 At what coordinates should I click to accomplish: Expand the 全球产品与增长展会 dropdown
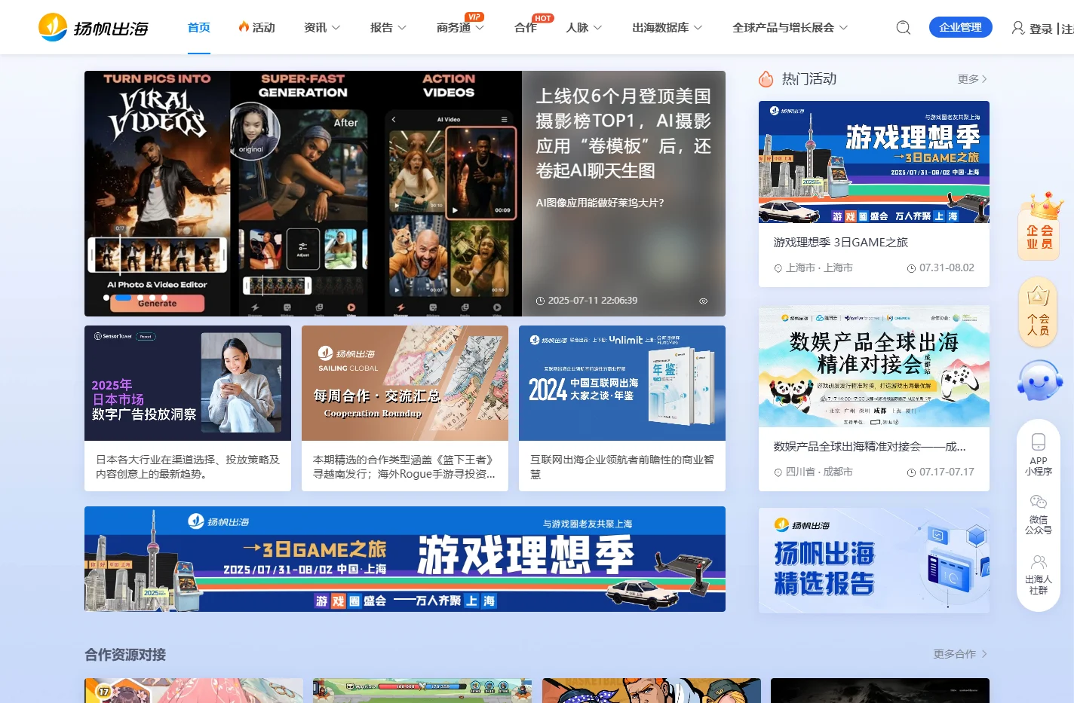click(790, 27)
